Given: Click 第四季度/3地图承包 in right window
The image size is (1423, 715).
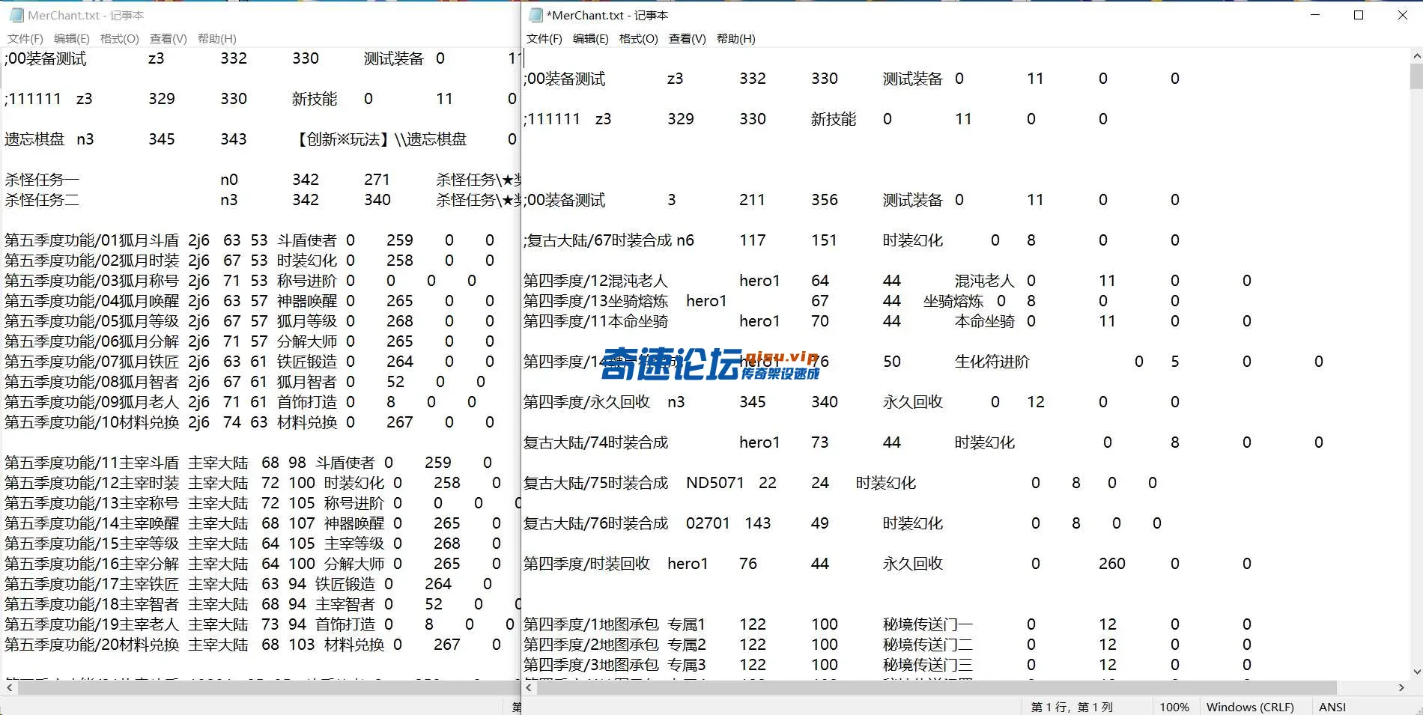Looking at the screenshot, I should click(591, 665).
